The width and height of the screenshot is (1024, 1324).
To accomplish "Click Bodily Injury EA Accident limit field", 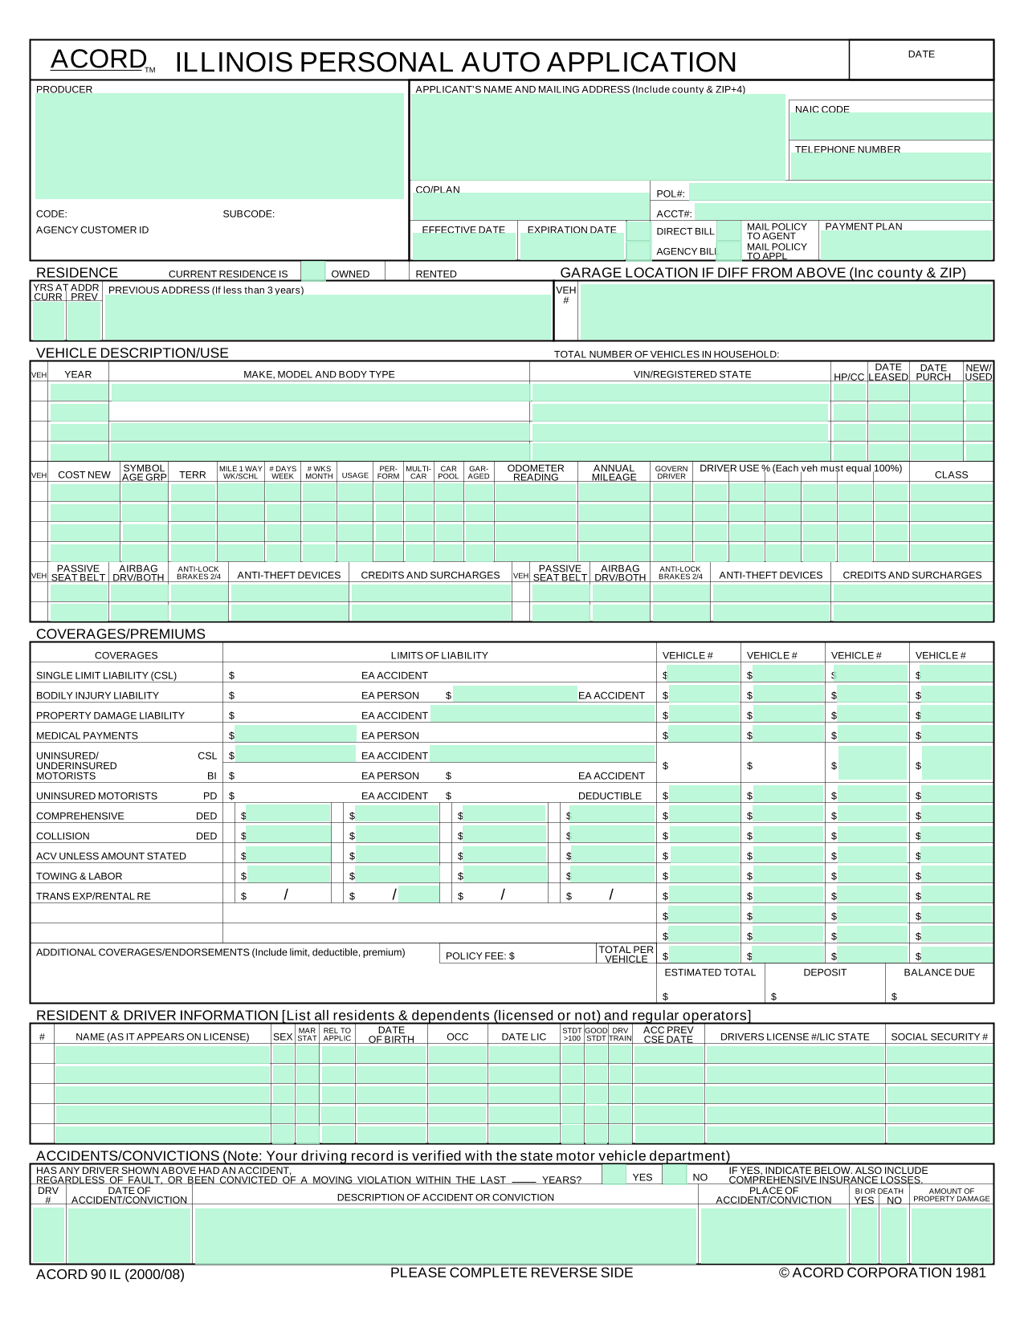I will point(515,694).
